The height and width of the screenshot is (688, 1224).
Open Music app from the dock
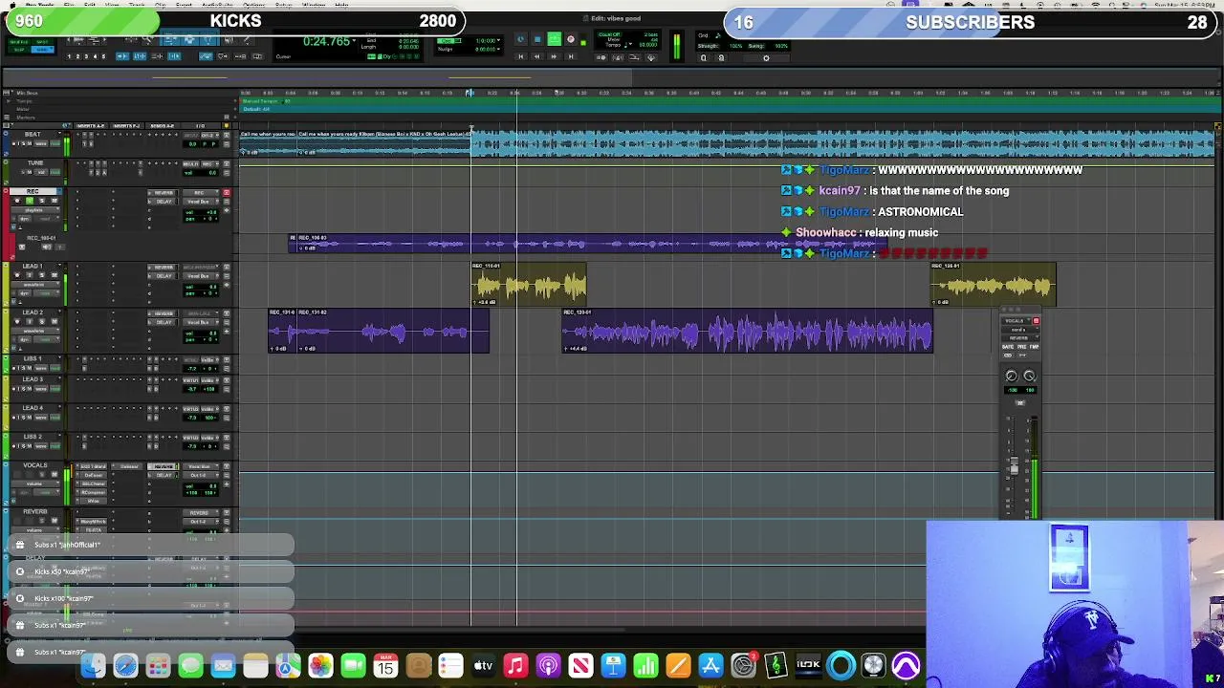click(x=515, y=665)
